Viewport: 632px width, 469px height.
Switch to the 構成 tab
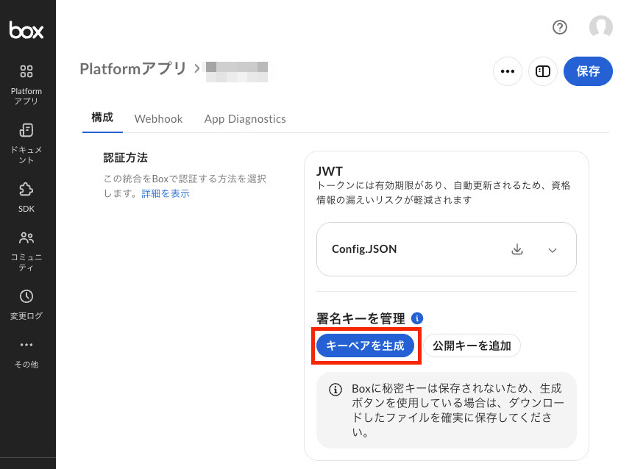coord(102,118)
